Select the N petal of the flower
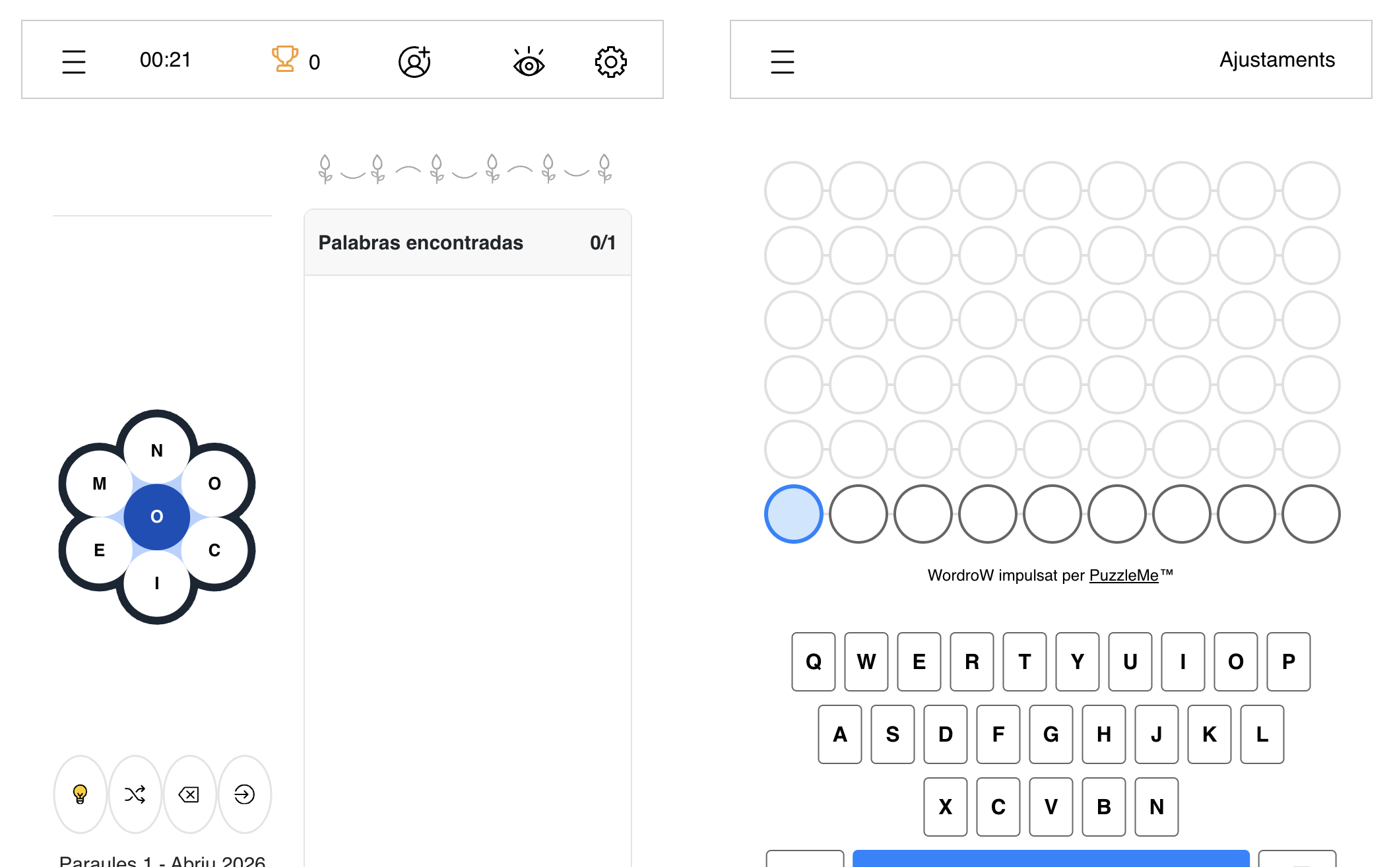Image resolution: width=1391 pixels, height=867 pixels. [x=157, y=451]
